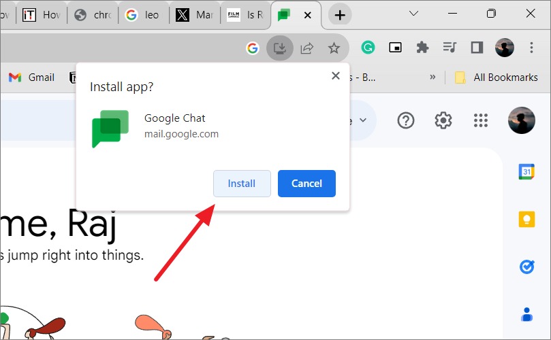551x340 pixels.
Task: Open the All Bookmarks folder
Action: point(496,78)
